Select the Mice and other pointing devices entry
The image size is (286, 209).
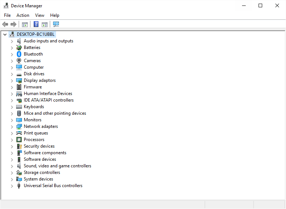tap(55, 113)
